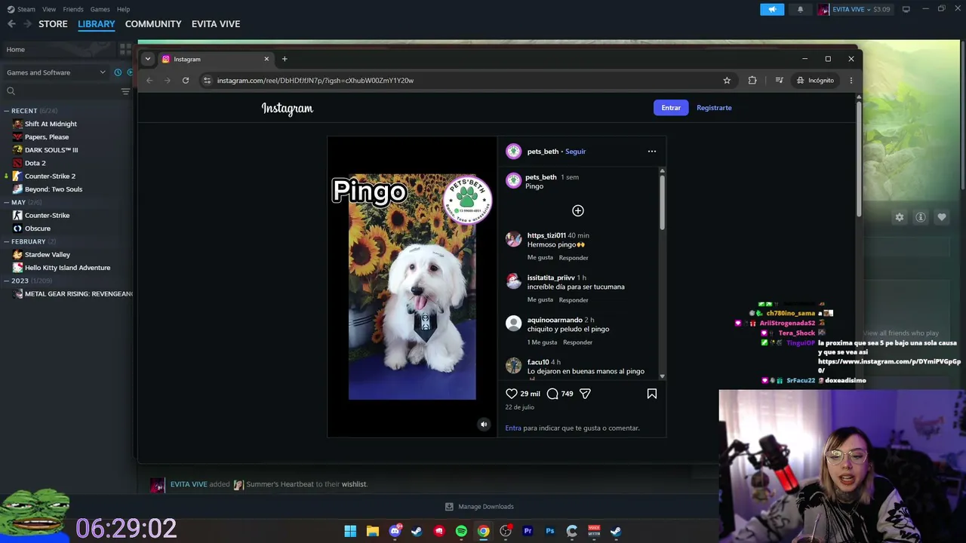The width and height of the screenshot is (966, 543).
Task: Load more comments with the plus icon
Action: 578,210
